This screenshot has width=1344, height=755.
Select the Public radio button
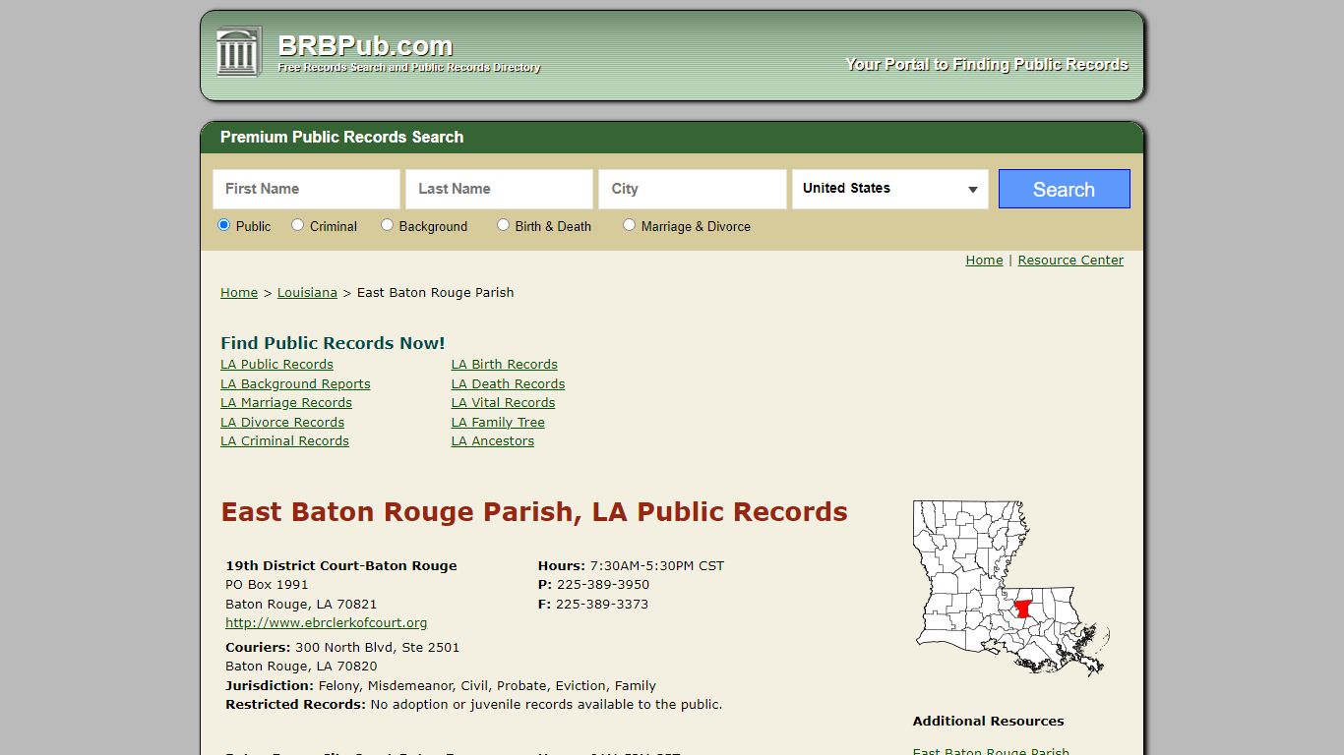pyautogui.click(x=223, y=225)
